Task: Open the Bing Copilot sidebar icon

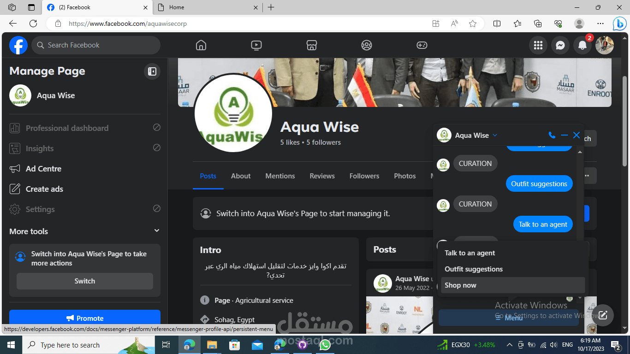Action: (619, 24)
